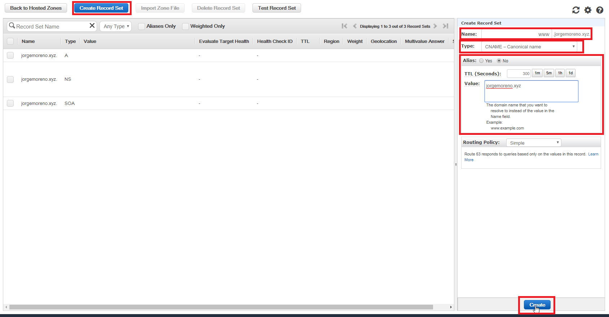609x317 pixels.
Task: Select the Alias Yes radio button
Action: click(481, 61)
